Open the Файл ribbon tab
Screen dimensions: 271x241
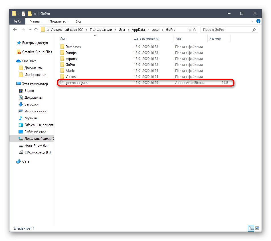pyautogui.click(x=17, y=21)
